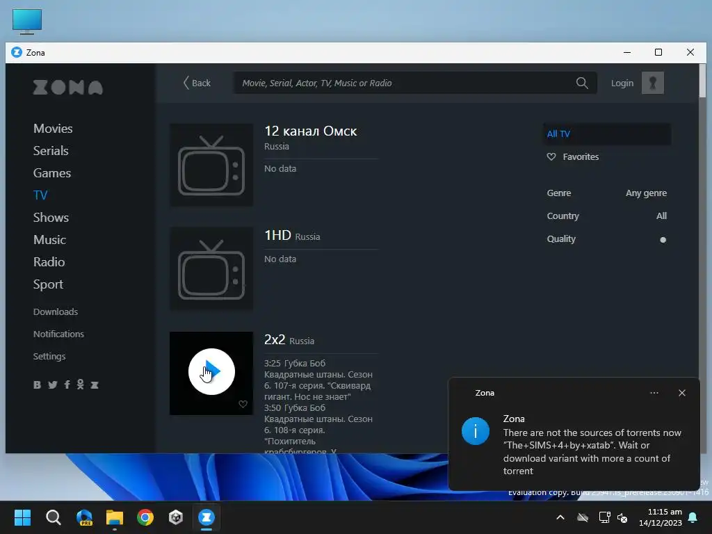Click the notification bell icon in tray
Viewport: 712px width, 534px height.
(693, 517)
